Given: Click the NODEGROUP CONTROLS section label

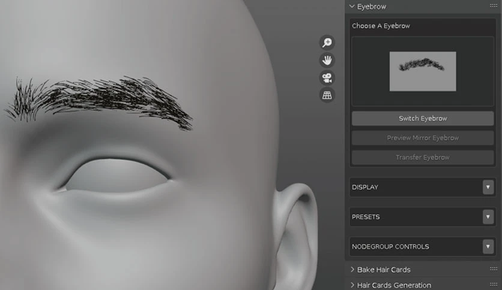Looking at the screenshot, I should pos(390,247).
